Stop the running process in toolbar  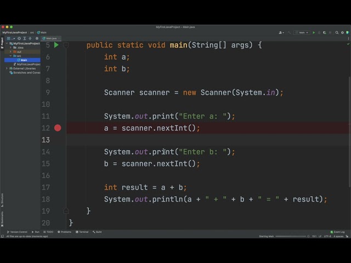(x=330, y=33)
